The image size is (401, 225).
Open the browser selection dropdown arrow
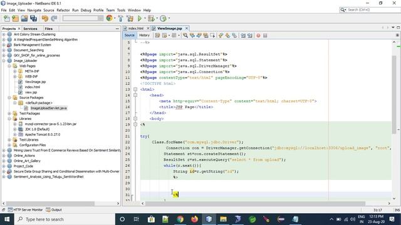pyautogui.click(x=115, y=18)
